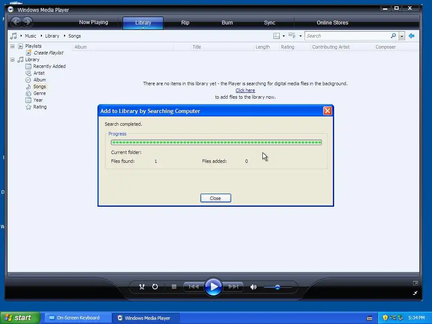Sort by Contributing Artist column header
This screenshot has height=324, width=432.
click(x=342, y=47)
